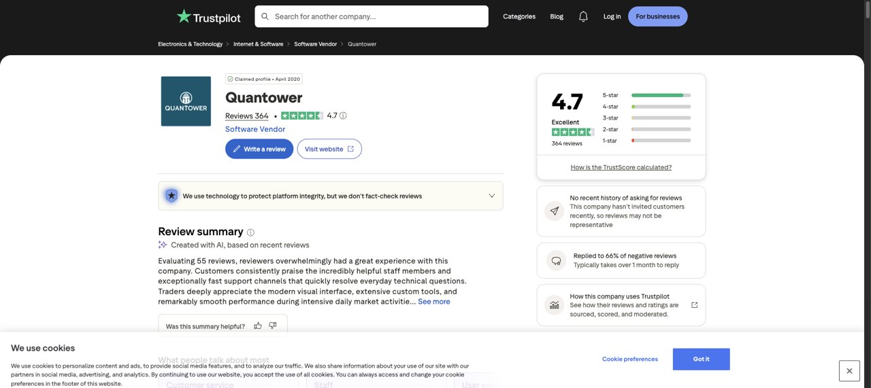Click the Reviews 364 link
871x388 pixels.
[x=247, y=116]
